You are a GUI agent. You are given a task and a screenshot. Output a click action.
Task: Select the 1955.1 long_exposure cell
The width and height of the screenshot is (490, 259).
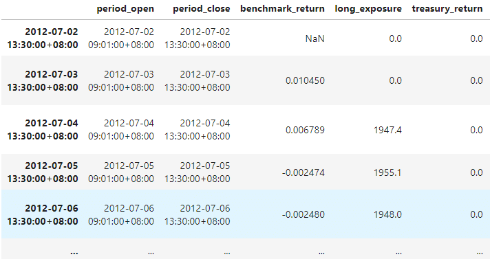pyautogui.click(x=387, y=172)
